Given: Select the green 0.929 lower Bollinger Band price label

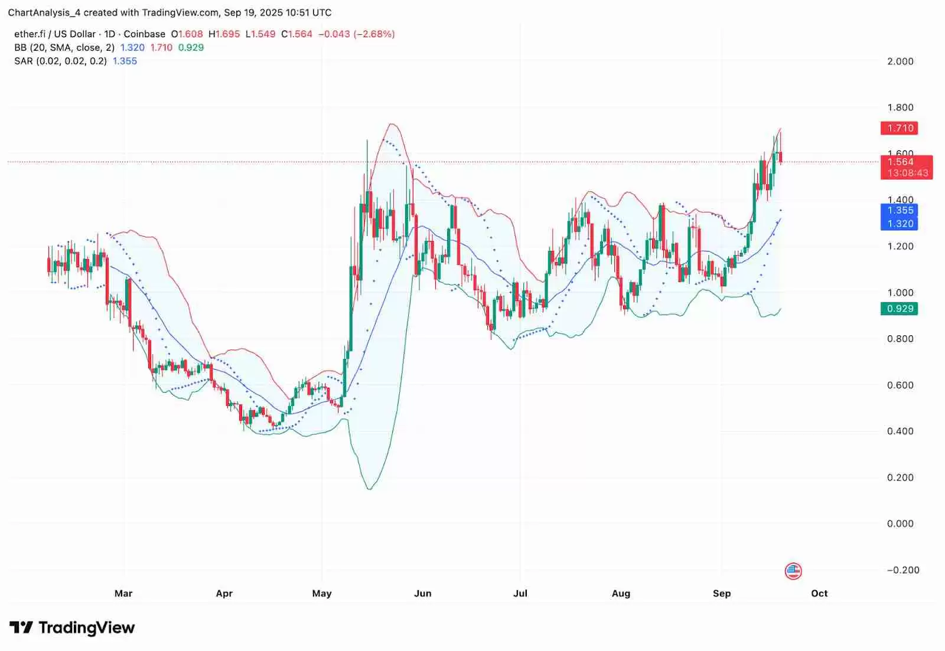Looking at the screenshot, I should pyautogui.click(x=900, y=309).
